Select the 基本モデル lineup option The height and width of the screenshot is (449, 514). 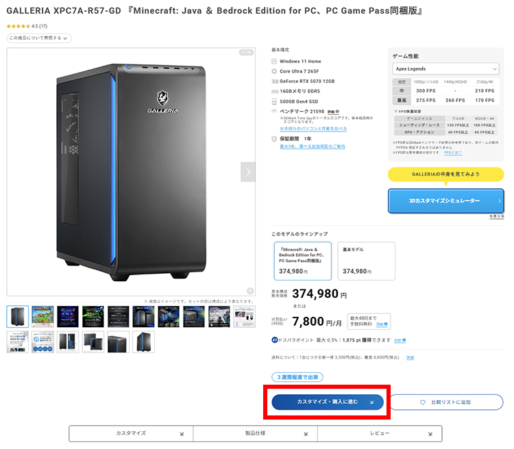(367, 261)
